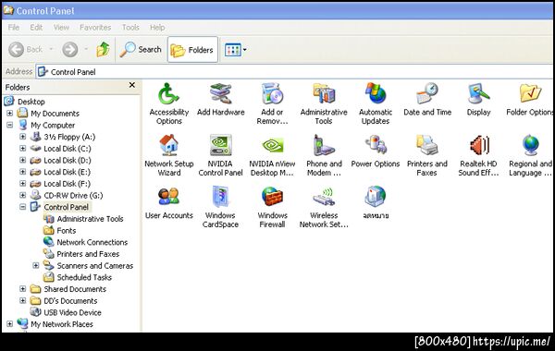Expand Scanners and Cameras node
555x351 pixels.
(x=36, y=265)
